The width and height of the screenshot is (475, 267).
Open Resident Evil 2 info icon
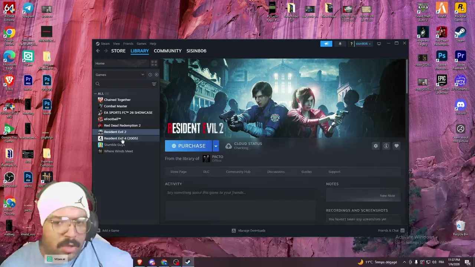[386, 146]
